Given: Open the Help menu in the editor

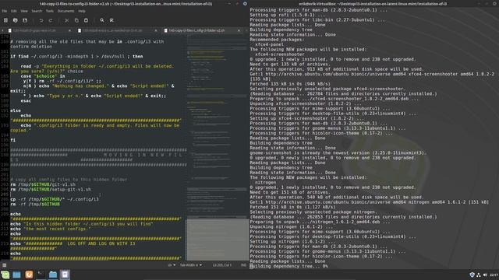Looking at the screenshot, I should click(82, 11).
